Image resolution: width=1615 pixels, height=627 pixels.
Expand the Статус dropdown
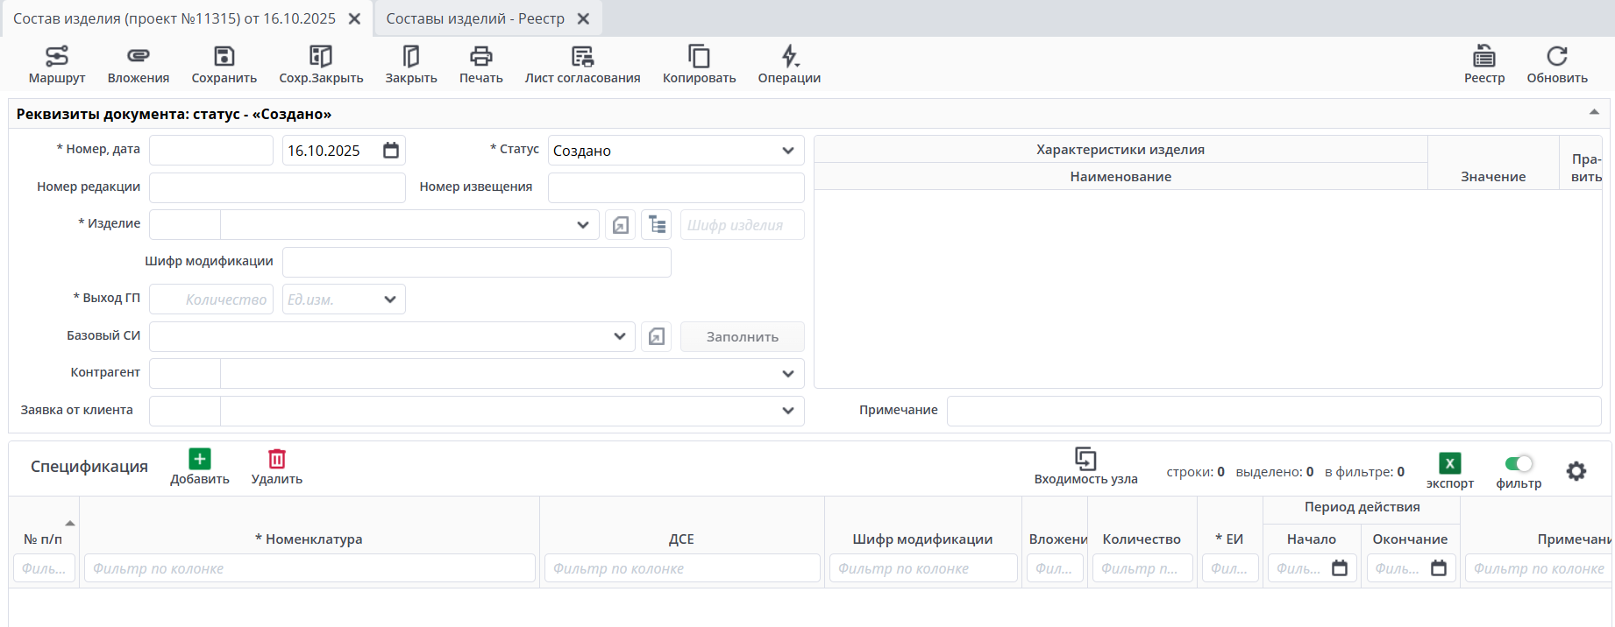(787, 151)
